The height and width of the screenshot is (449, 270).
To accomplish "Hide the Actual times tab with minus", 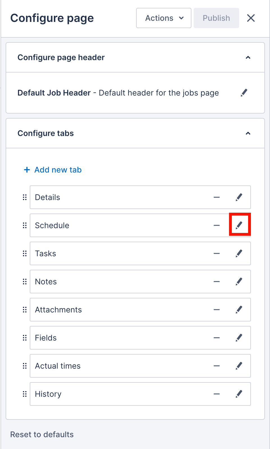I will point(216,366).
